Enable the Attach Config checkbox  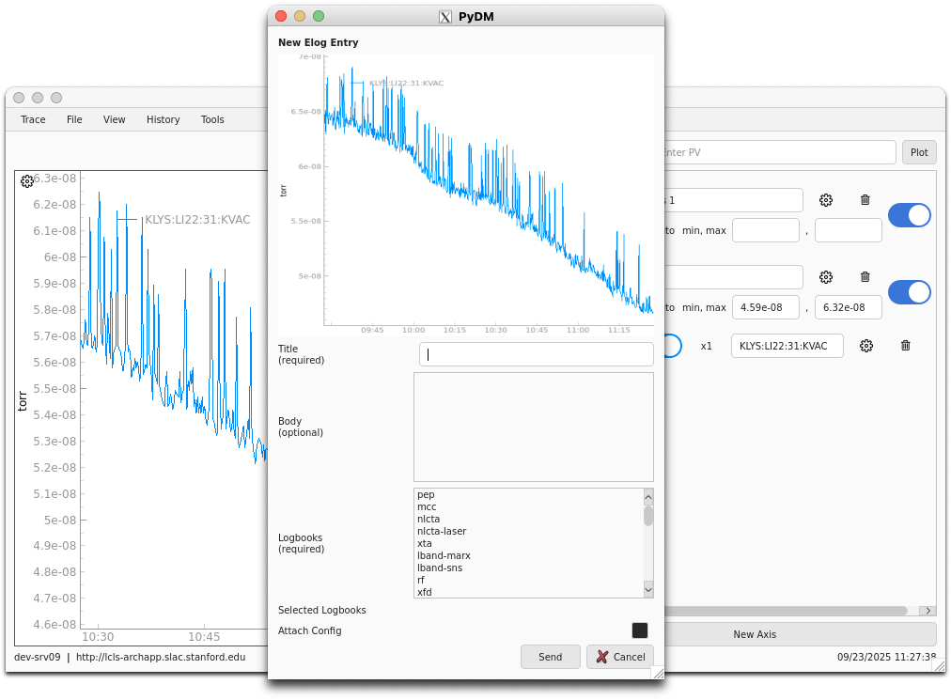(x=640, y=630)
